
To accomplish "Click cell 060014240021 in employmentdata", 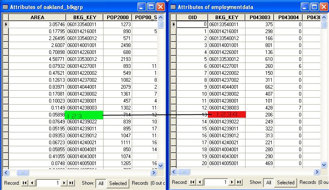I will coord(227,143).
